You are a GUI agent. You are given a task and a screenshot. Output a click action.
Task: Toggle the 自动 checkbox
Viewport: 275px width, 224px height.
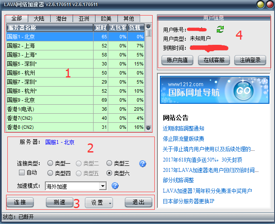pos(28,172)
